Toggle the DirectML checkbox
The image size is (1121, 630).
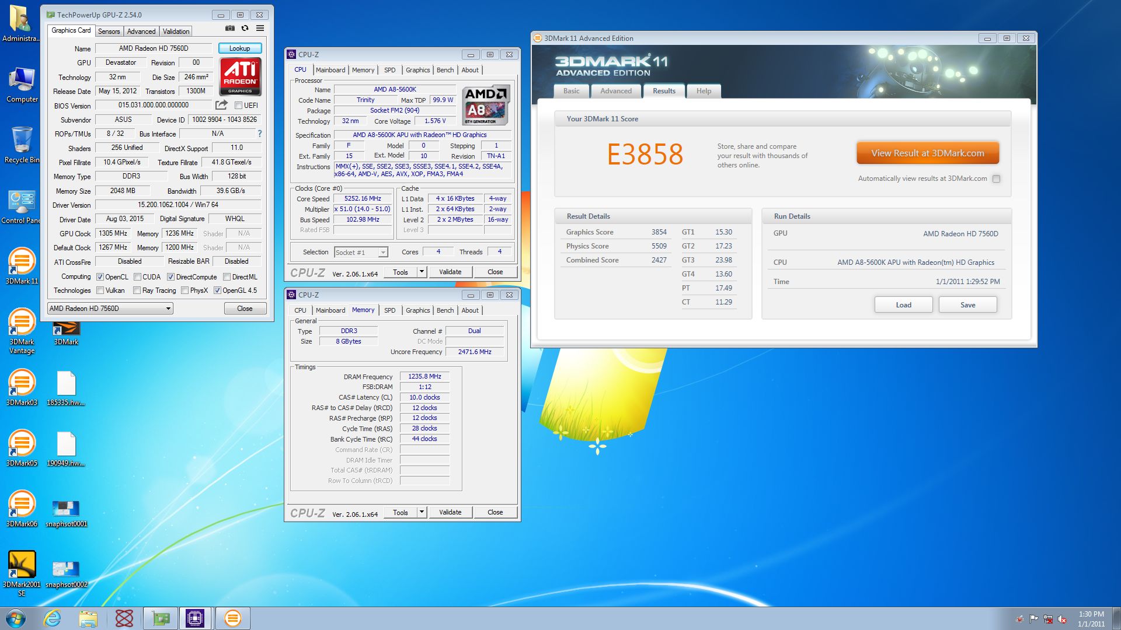pyautogui.click(x=227, y=277)
